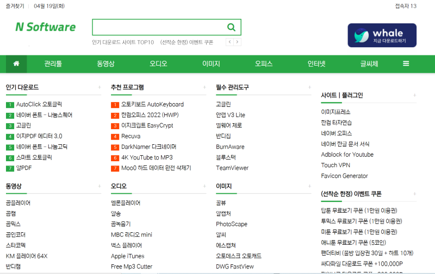The height and width of the screenshot is (274, 435).
Task: Open TeamViewer link
Action: pos(232,168)
